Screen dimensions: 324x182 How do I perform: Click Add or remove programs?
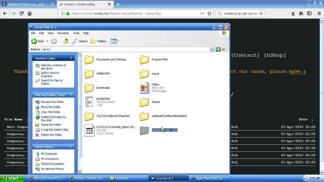(50, 74)
